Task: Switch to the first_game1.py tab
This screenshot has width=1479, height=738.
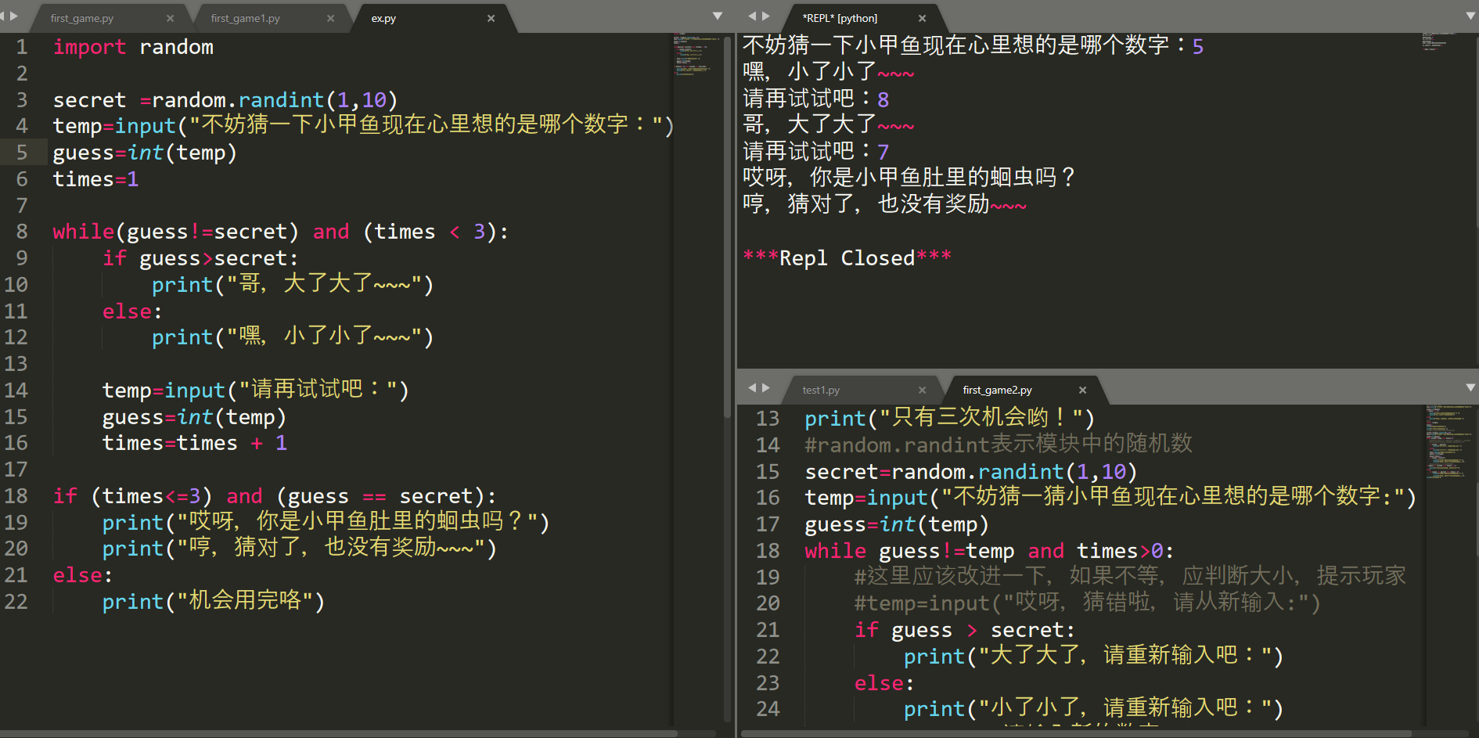Action: (245, 18)
